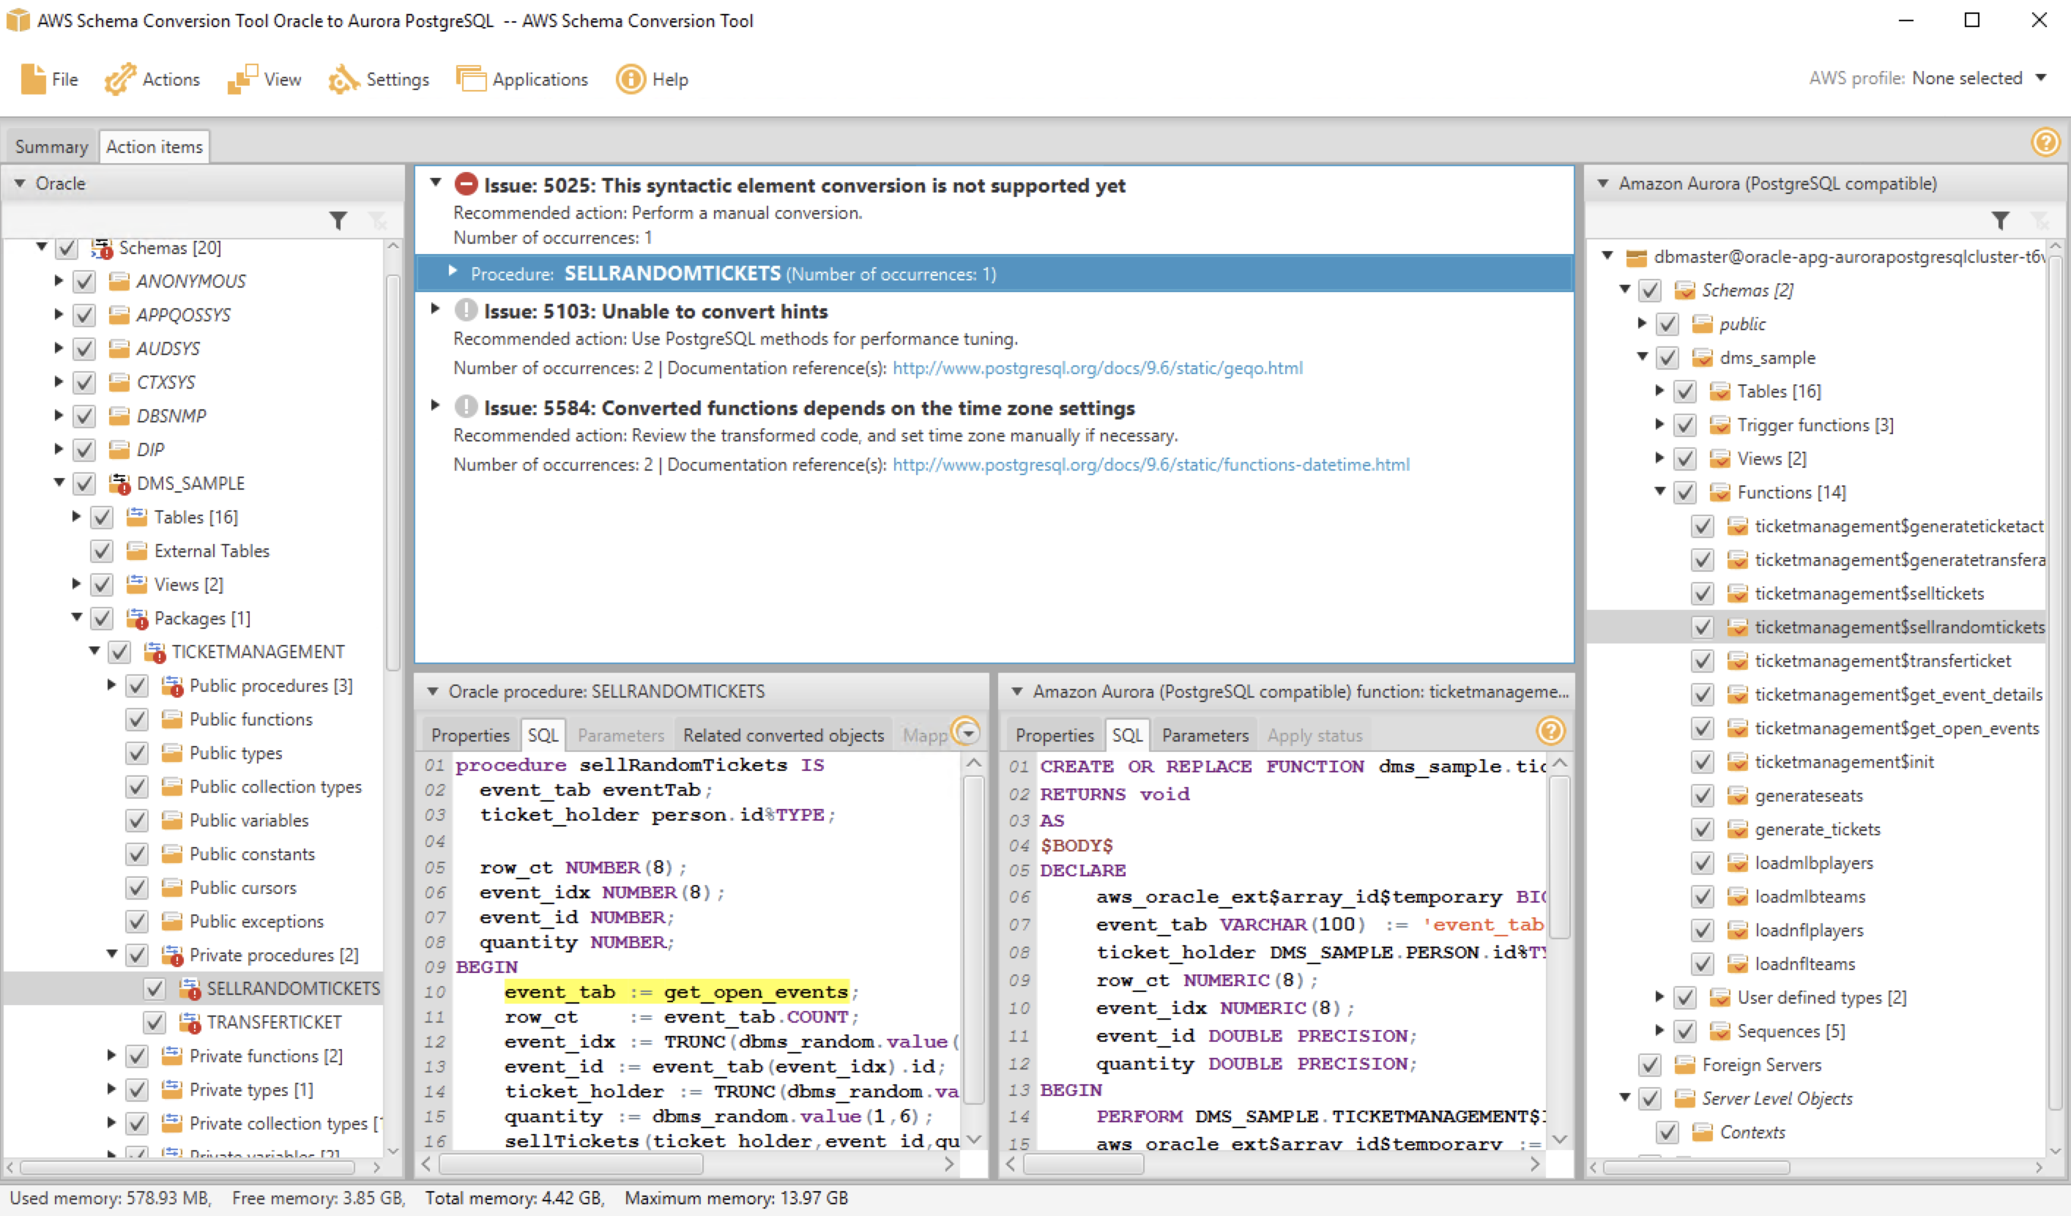Collapse the DMS_SAMPLE schema node
2071x1216 pixels.
pos(59,482)
